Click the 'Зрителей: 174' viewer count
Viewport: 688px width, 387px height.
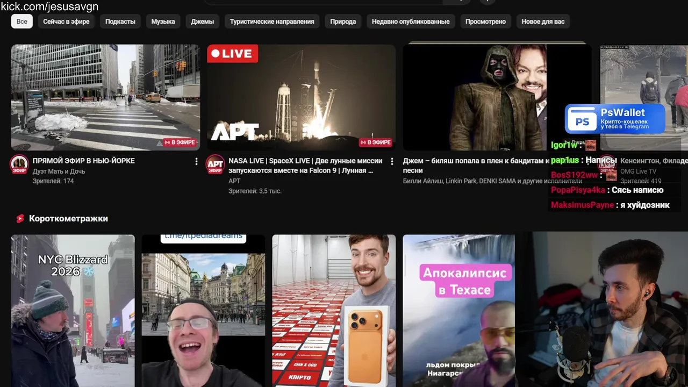pos(53,181)
